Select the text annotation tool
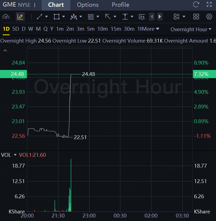 point(142,17)
